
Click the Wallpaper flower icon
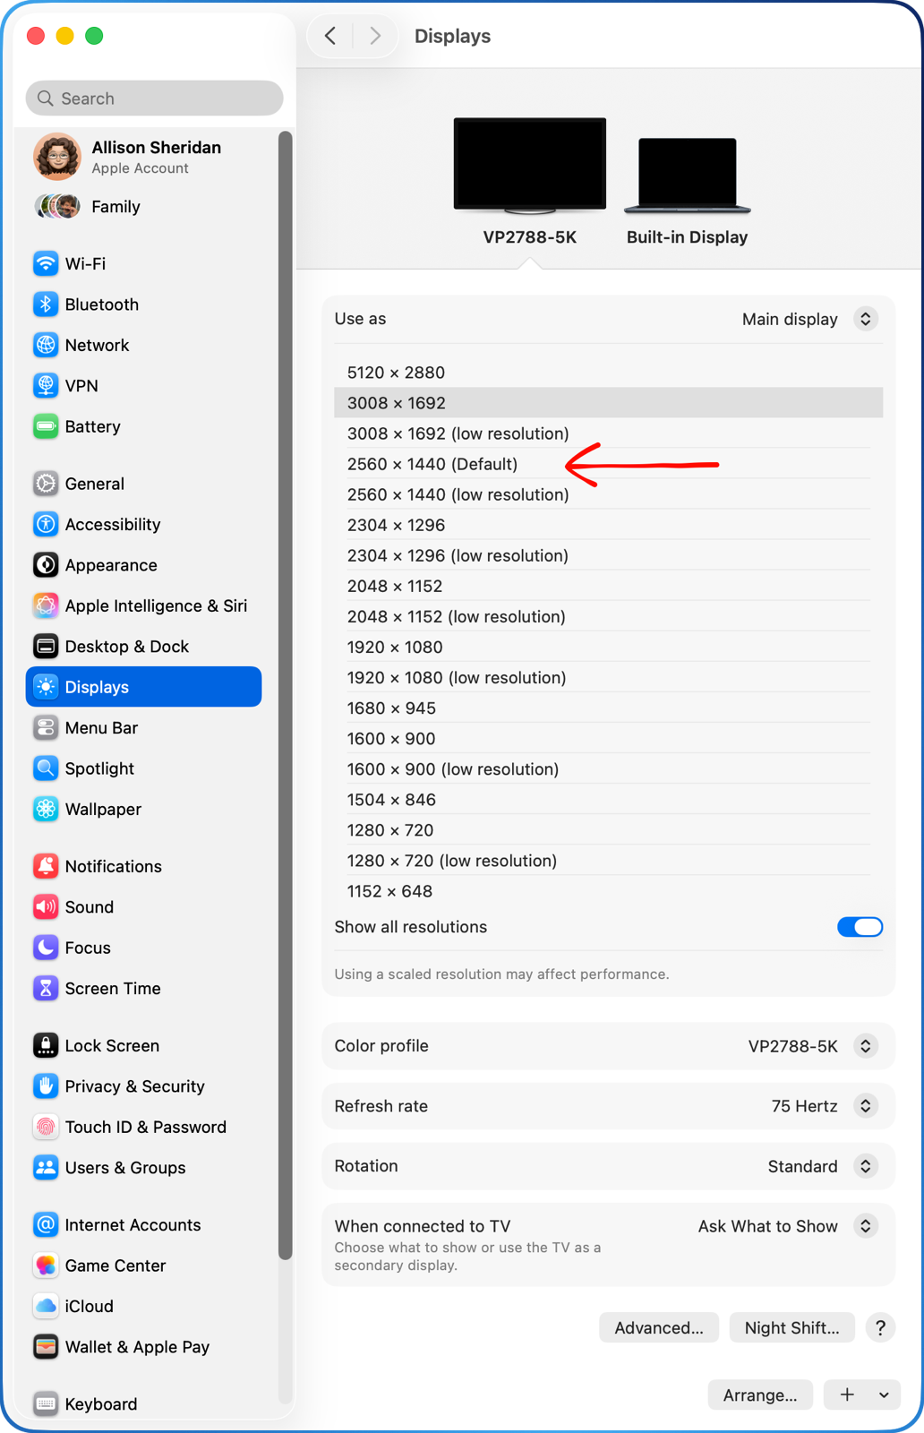(46, 809)
